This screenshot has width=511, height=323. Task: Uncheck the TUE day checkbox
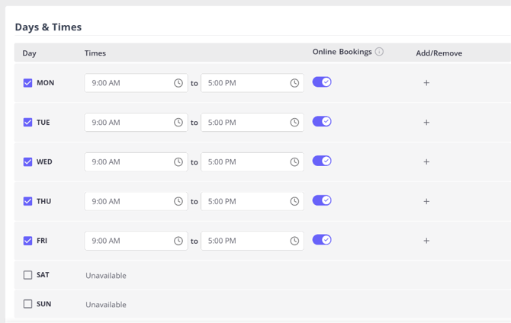point(27,122)
